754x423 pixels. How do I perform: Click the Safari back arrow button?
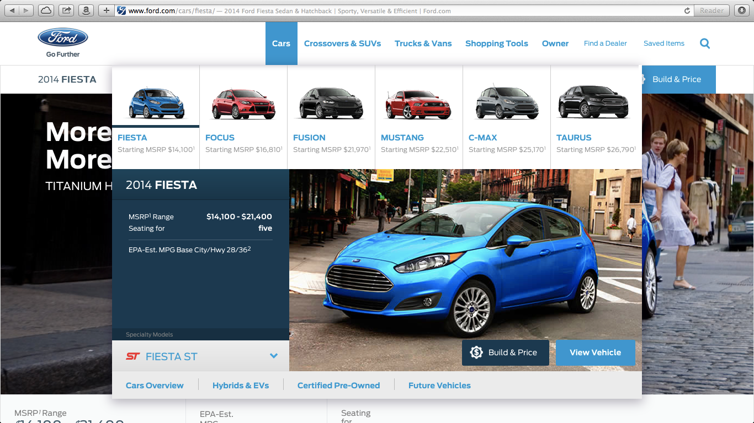[12, 10]
